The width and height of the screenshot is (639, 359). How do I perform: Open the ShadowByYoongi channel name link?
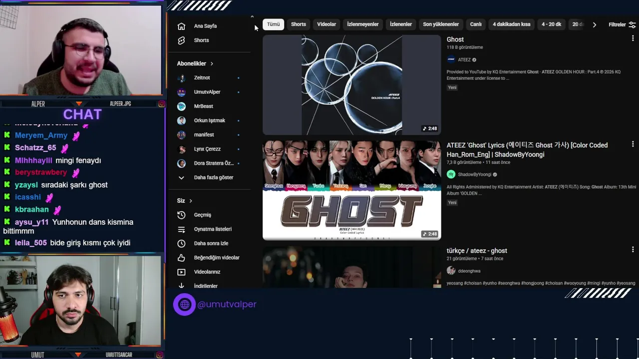point(475,175)
